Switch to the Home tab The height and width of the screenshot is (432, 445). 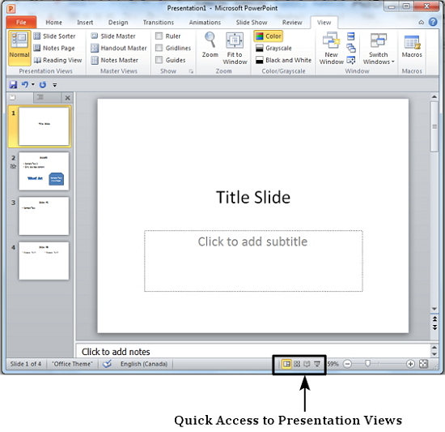[x=53, y=22]
